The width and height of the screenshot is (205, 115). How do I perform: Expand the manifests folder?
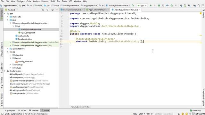click(7, 17)
